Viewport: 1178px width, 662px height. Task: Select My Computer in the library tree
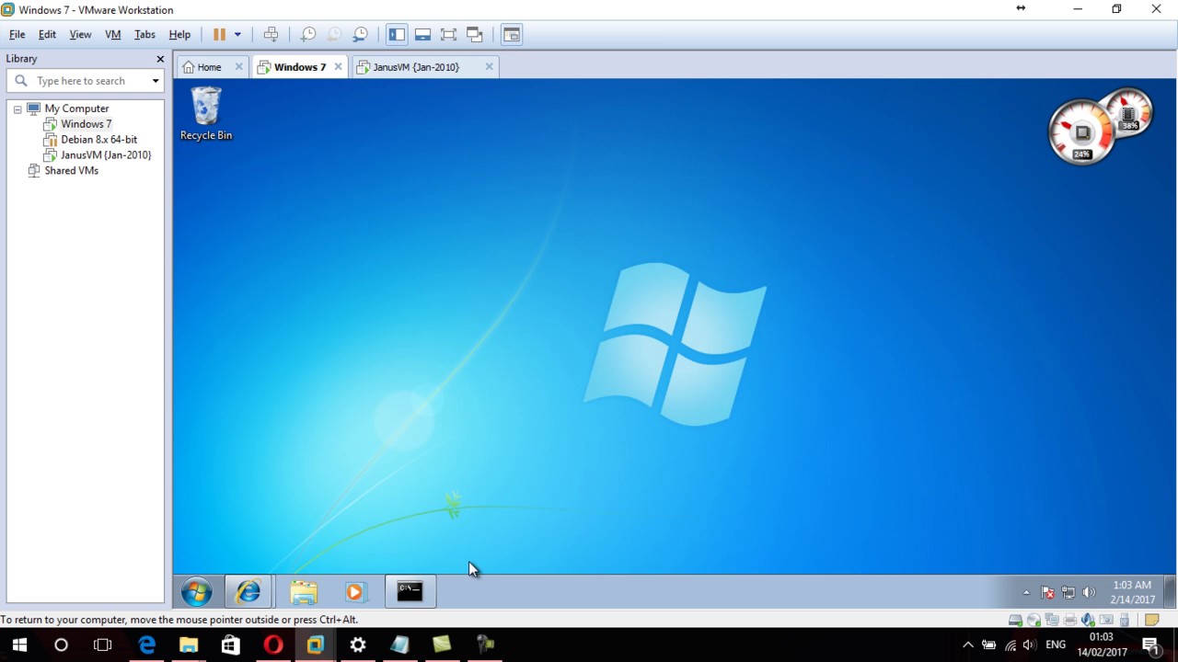76,108
